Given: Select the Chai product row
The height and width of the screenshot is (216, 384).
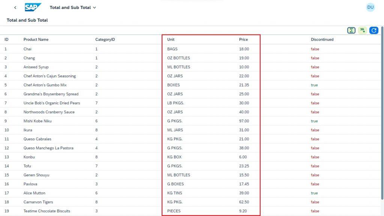Looking at the screenshot, I should click(190, 49).
